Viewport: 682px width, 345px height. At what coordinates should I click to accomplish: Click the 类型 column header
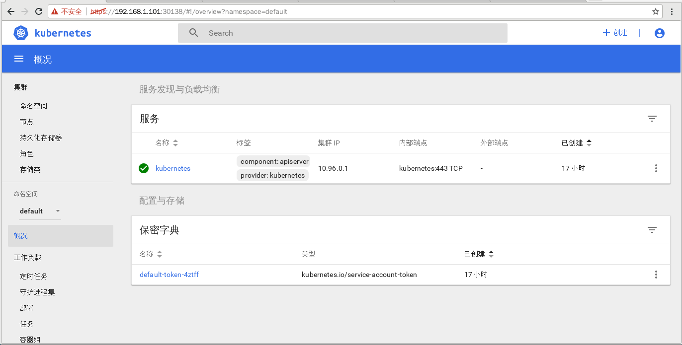[x=308, y=254]
